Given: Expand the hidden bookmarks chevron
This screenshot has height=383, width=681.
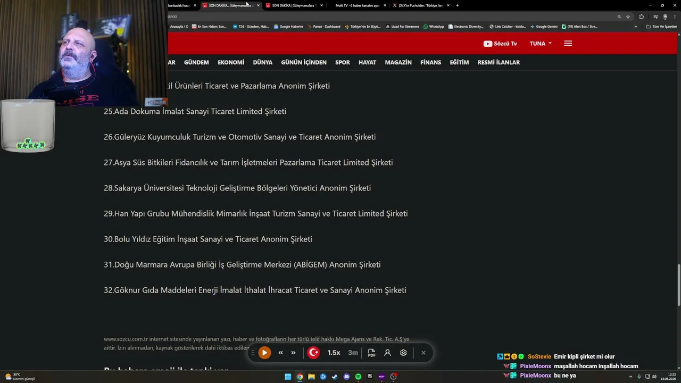Looking at the screenshot, I should click(635, 27).
